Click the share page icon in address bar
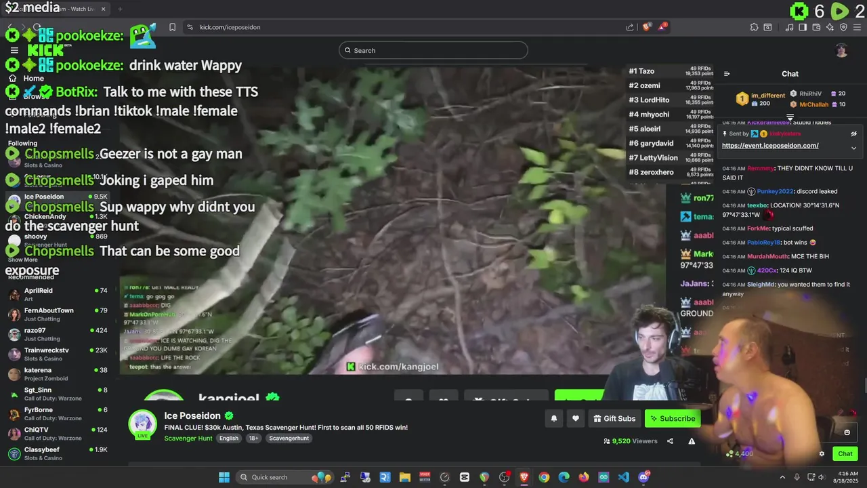Image resolution: width=867 pixels, height=488 pixels. tap(630, 27)
